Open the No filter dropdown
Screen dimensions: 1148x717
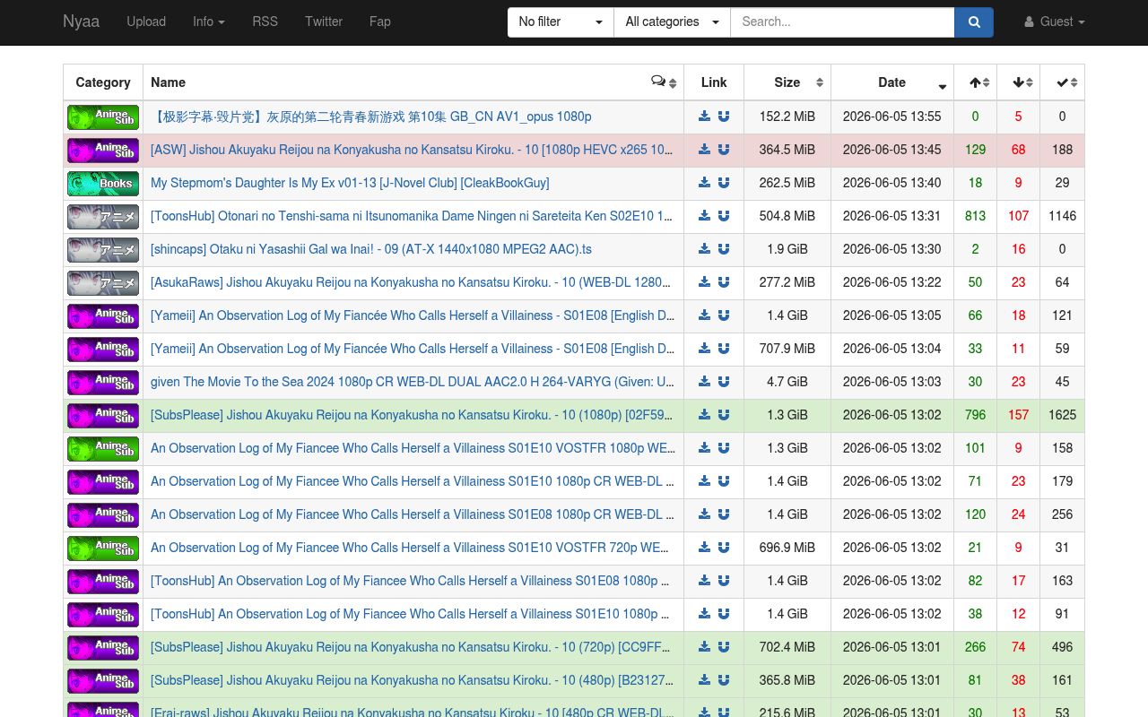pos(561,22)
